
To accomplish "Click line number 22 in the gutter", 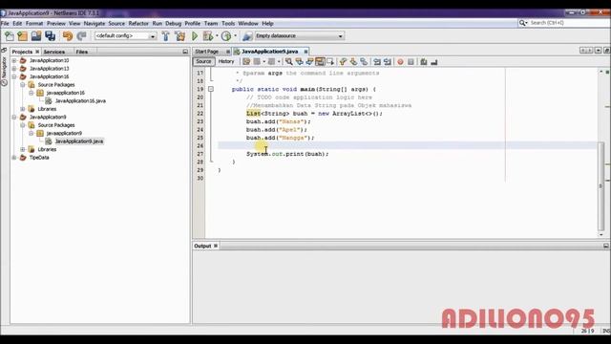I will pyautogui.click(x=200, y=114).
